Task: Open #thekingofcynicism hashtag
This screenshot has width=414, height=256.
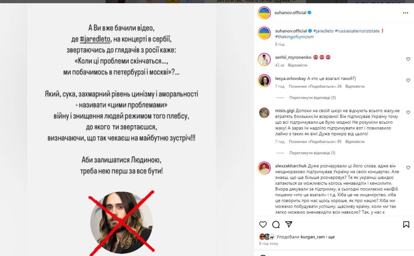Action: [x=294, y=37]
